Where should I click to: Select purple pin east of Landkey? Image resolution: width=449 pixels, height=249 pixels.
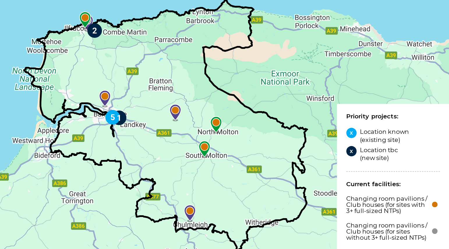(x=175, y=112)
